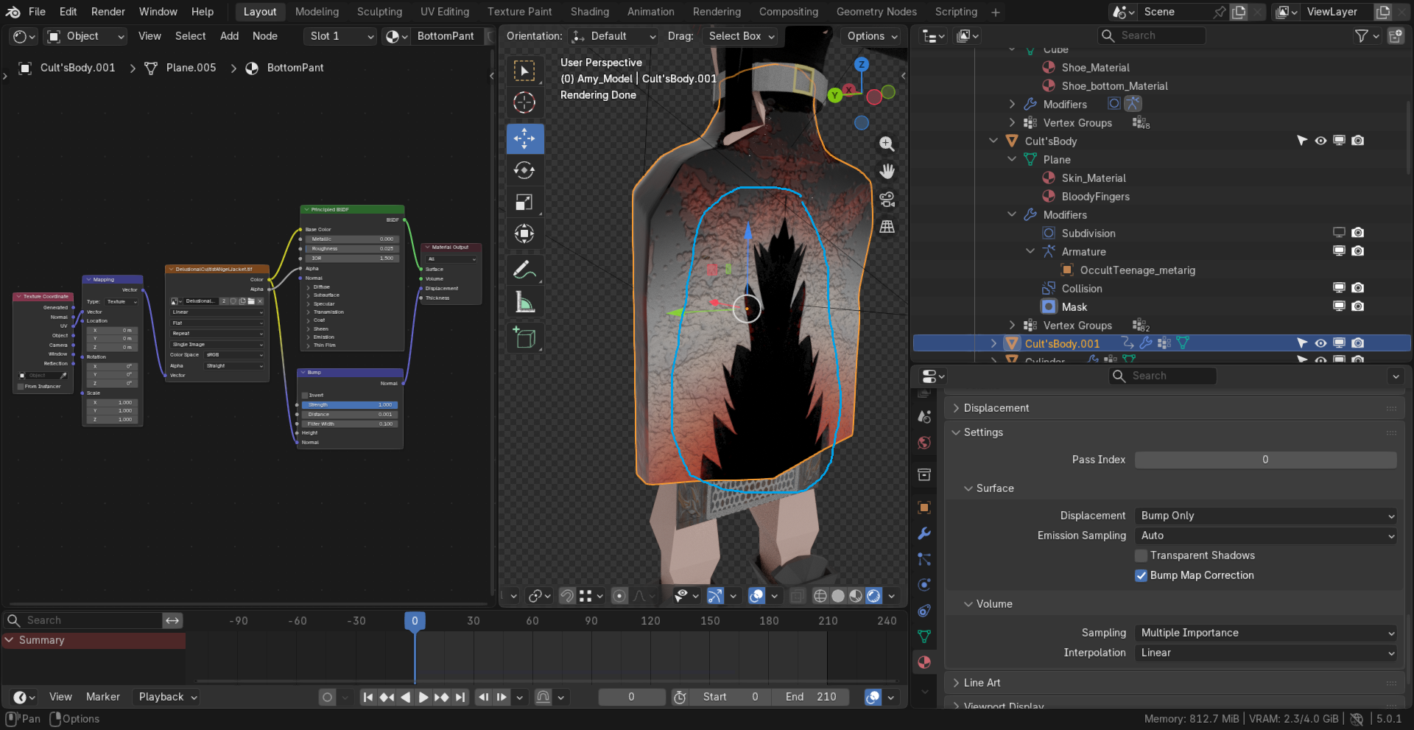The image size is (1414, 730).
Task: Activate the Move tool
Action: pos(524,138)
